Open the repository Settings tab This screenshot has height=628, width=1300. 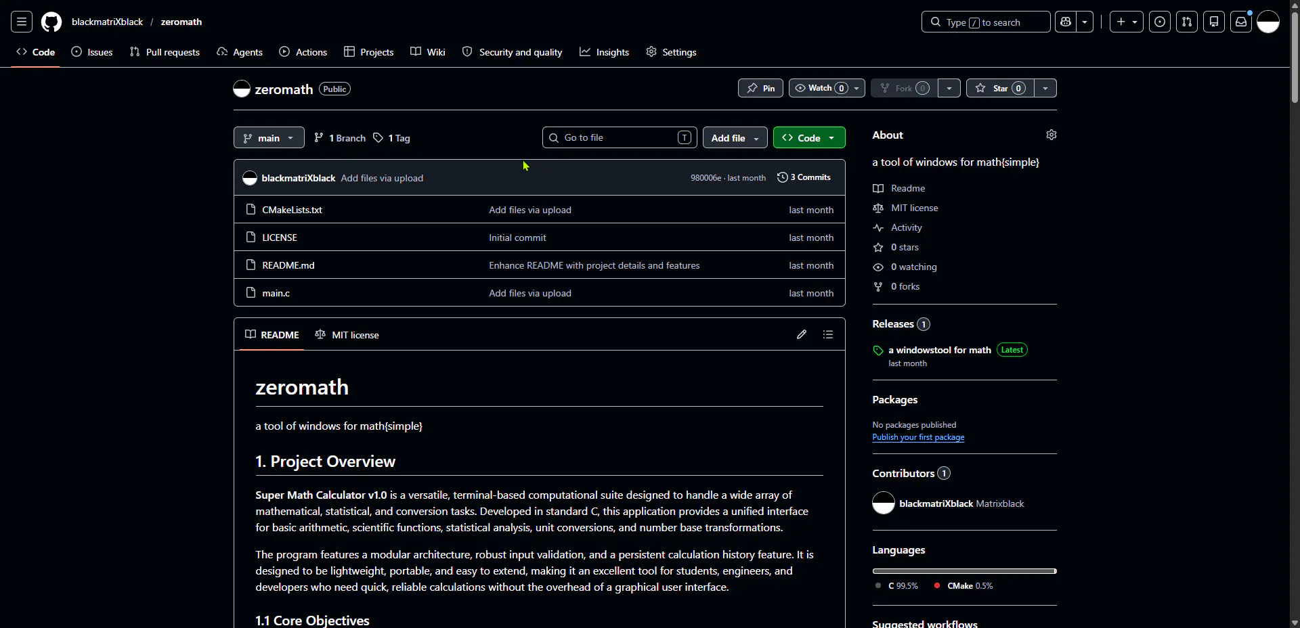[x=671, y=52]
